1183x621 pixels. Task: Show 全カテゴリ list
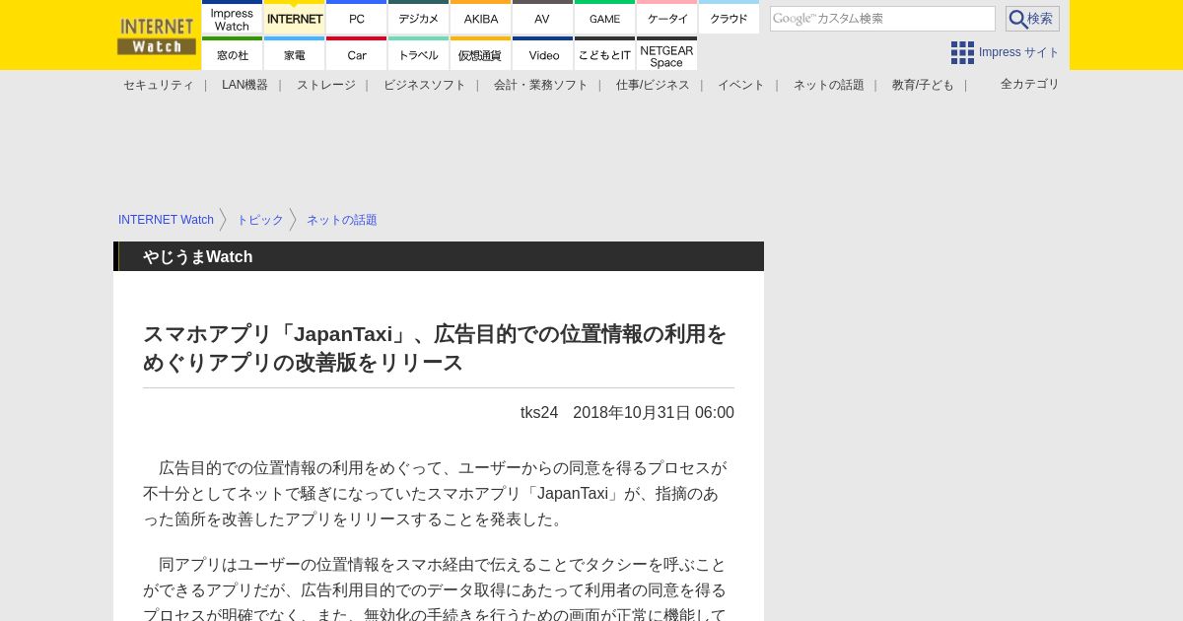tap(1030, 84)
